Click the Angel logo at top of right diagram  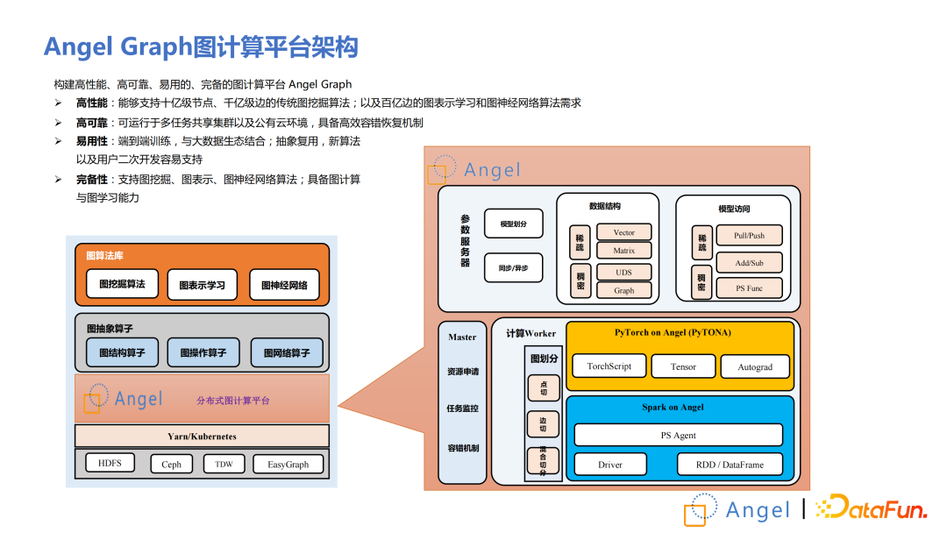(x=473, y=171)
